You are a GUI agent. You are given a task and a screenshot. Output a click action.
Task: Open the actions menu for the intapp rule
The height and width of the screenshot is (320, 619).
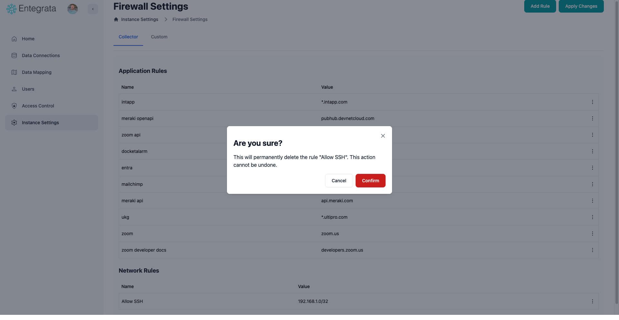pos(593,102)
